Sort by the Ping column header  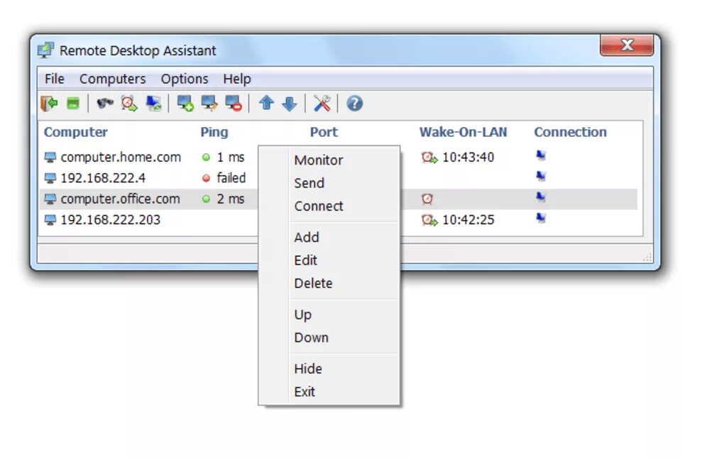point(214,132)
